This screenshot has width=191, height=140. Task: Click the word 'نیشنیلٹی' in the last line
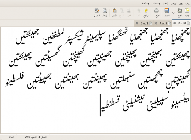tap(134, 103)
